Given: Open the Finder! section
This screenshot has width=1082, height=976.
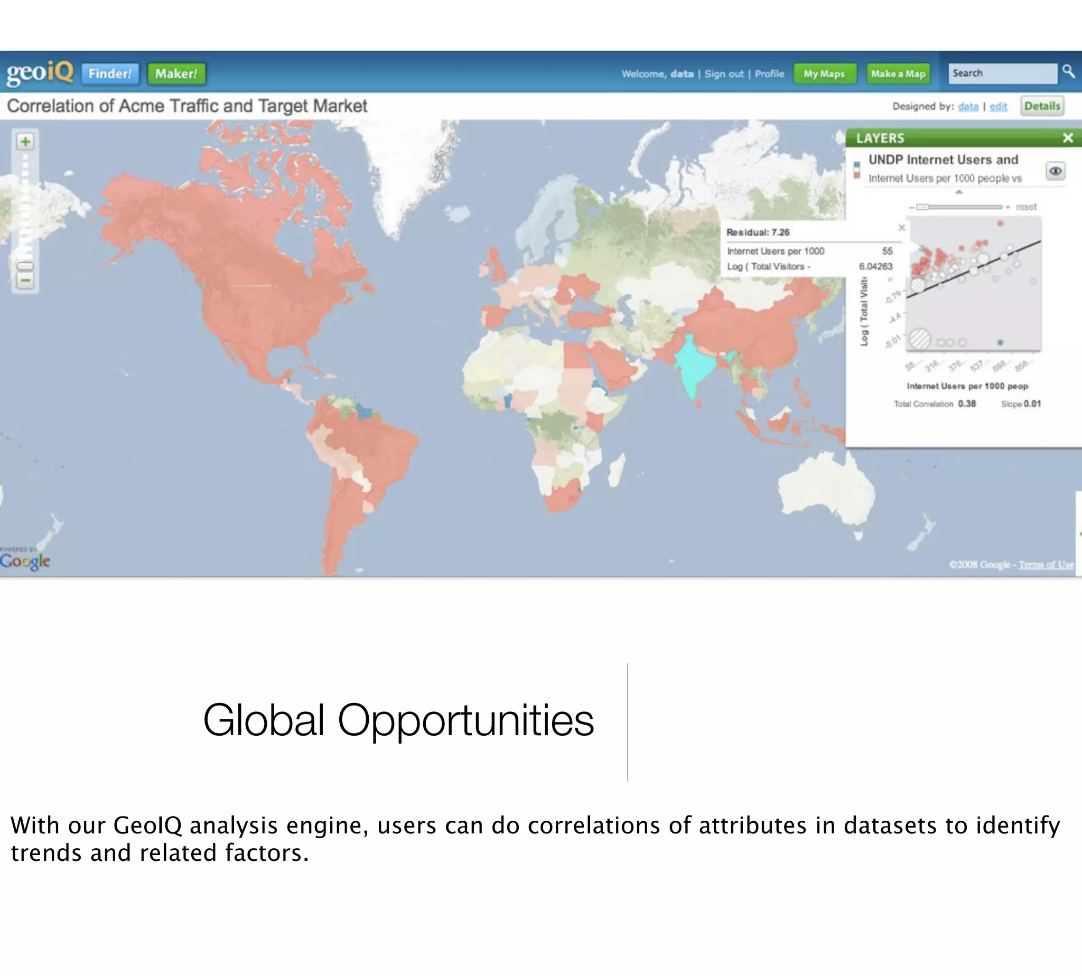Looking at the screenshot, I should pyautogui.click(x=110, y=73).
